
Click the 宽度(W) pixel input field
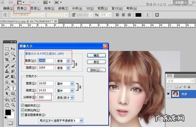pyautogui.click(x=46, y=61)
